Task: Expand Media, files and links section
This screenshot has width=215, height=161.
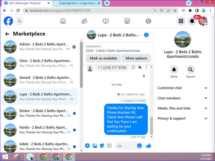Action: click(x=182, y=108)
